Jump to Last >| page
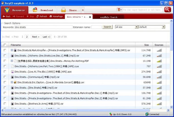The image size is (174, 117). click(47, 37)
